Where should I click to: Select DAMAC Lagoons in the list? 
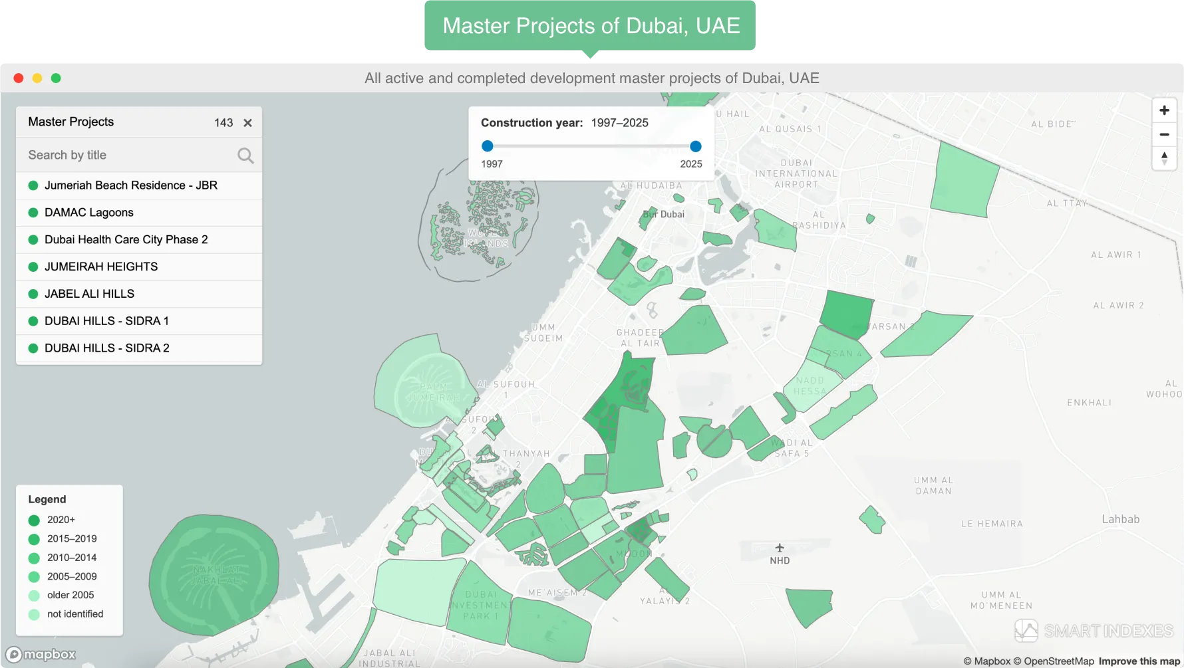[x=139, y=213]
